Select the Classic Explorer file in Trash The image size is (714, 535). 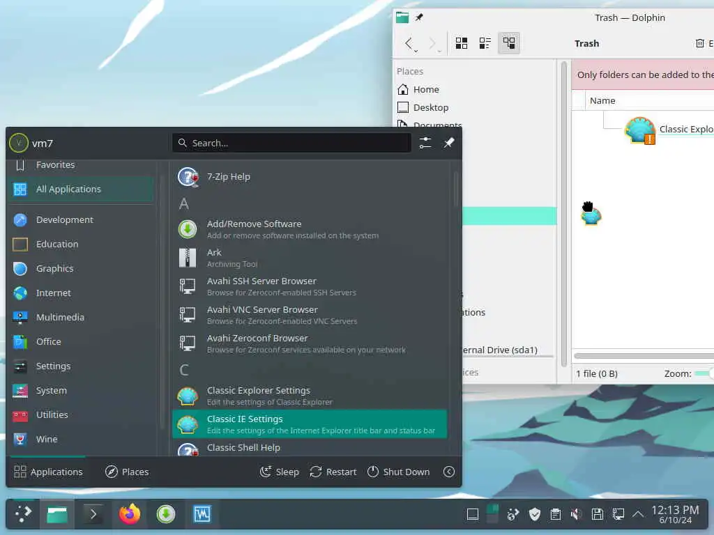point(669,130)
